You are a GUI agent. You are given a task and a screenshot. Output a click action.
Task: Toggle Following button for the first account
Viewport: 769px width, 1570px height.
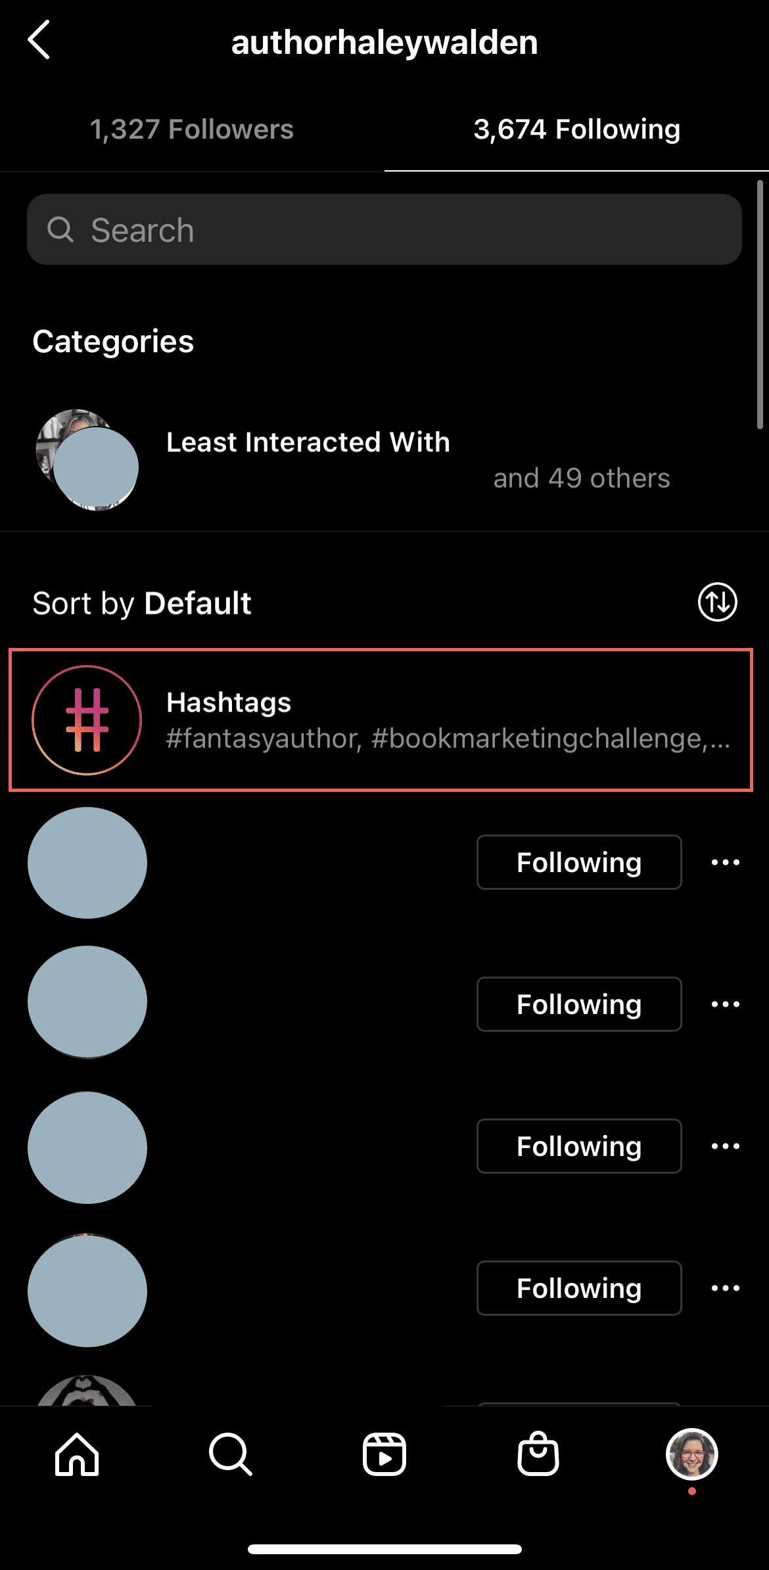point(579,862)
